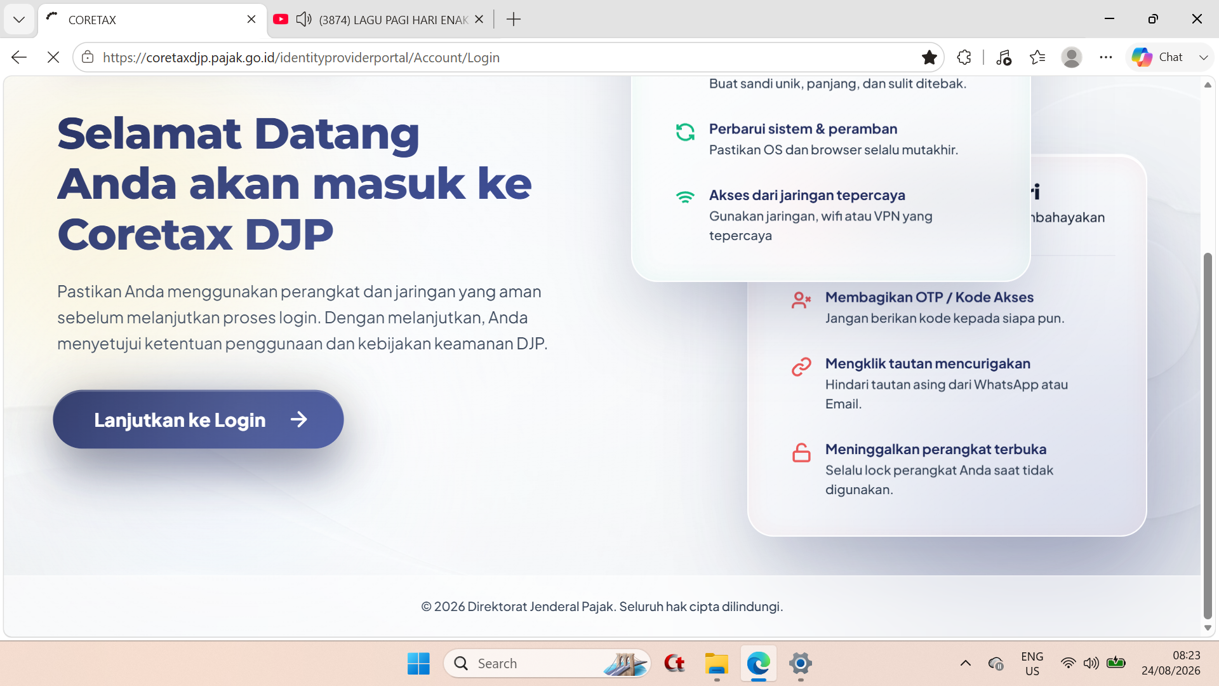Click the copyright Direktorat Jenderal Pajak footer text

coord(602,607)
